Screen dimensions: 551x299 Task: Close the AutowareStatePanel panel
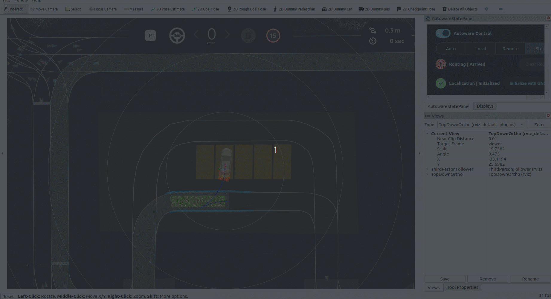pyautogui.click(x=548, y=18)
